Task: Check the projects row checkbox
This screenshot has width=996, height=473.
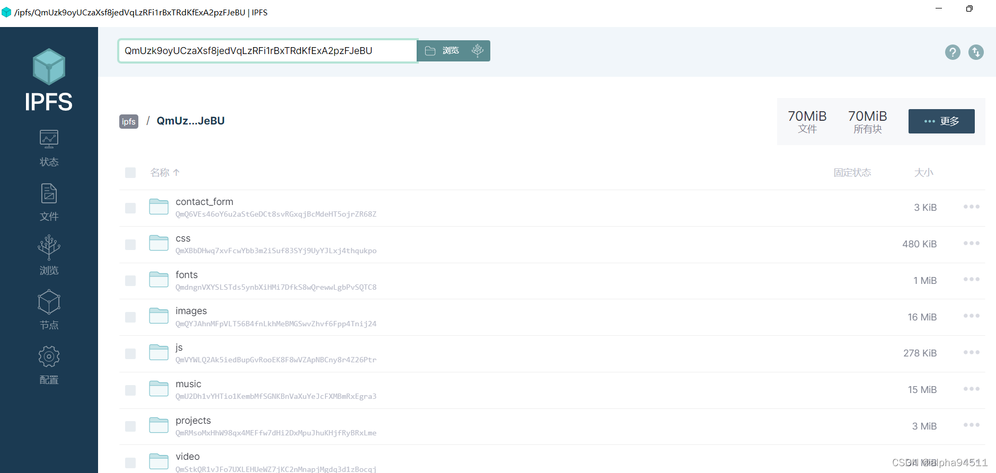Action: [130, 426]
